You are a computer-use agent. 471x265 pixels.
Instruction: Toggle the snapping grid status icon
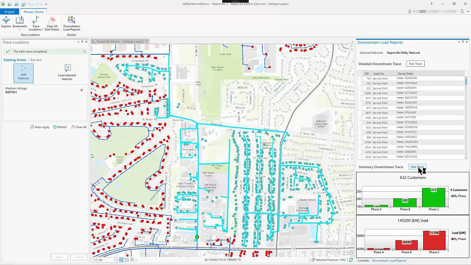tap(121, 260)
